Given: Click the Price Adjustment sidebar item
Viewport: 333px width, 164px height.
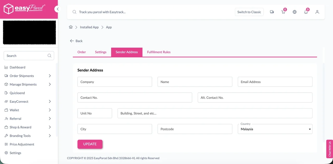Looking at the screenshot, I should tap(22, 144).
